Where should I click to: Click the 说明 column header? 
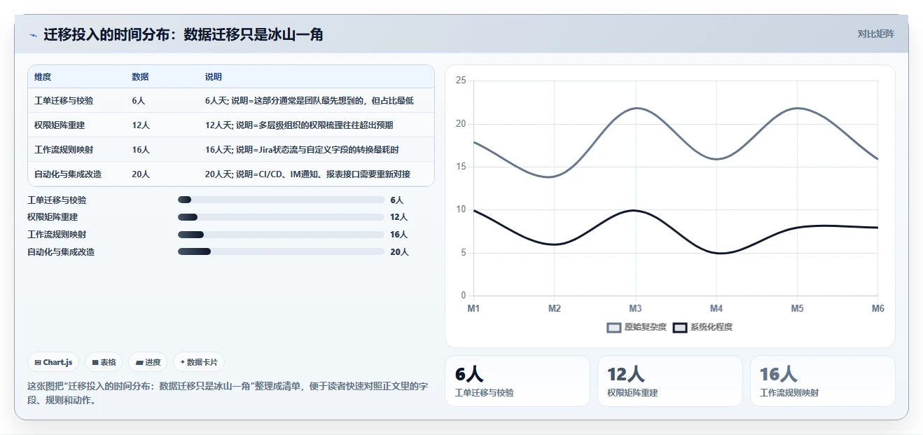coord(213,77)
